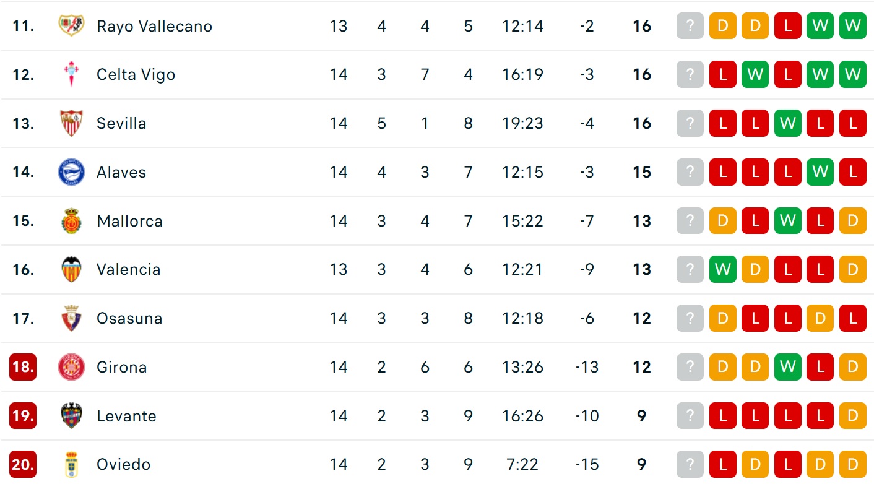Viewport: 874px width, 484px height.
Task: Click Levante's orange D form badge
Action: point(852,416)
